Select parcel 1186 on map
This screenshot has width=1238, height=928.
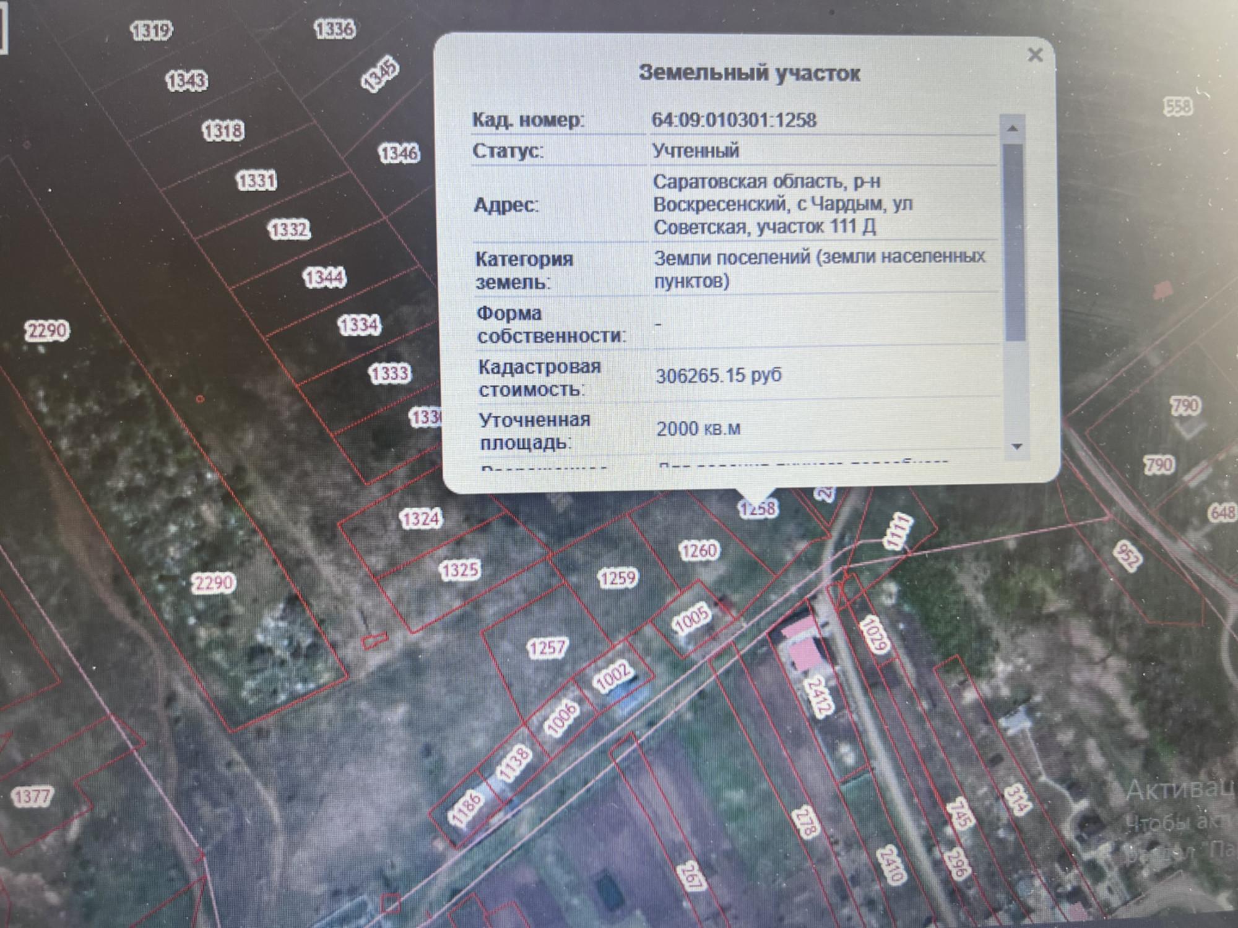(465, 810)
